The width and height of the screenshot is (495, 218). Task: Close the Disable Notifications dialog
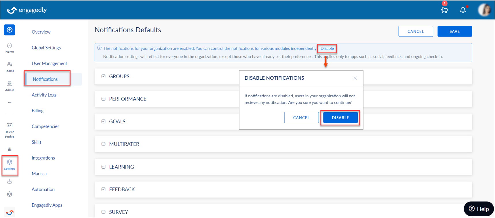[x=355, y=78]
